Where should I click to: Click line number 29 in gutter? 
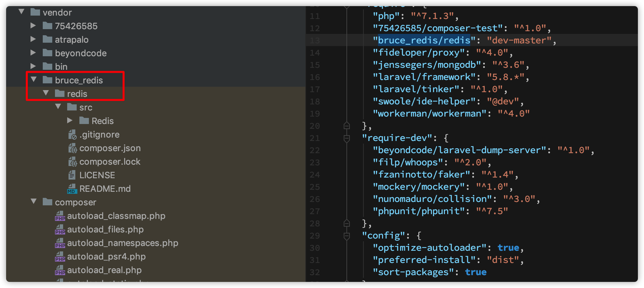click(315, 236)
